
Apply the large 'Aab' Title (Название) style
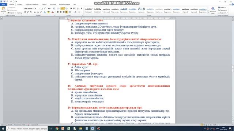click(141, 10)
